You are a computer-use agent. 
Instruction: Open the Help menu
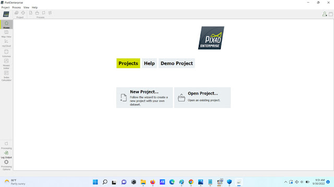pos(34,7)
